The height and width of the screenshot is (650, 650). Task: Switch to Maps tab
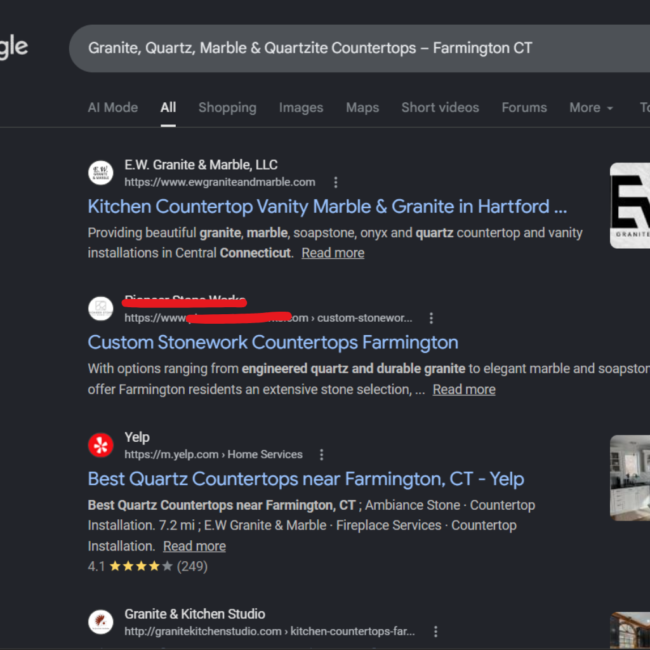[x=362, y=108]
